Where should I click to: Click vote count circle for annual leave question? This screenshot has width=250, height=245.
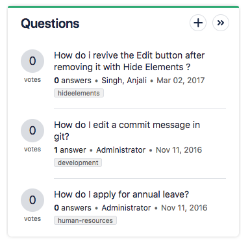click(32, 200)
